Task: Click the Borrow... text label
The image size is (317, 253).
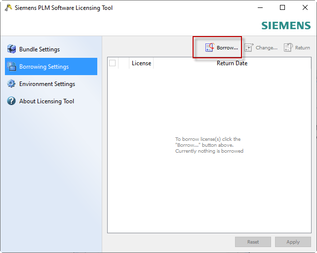Action: coord(227,48)
